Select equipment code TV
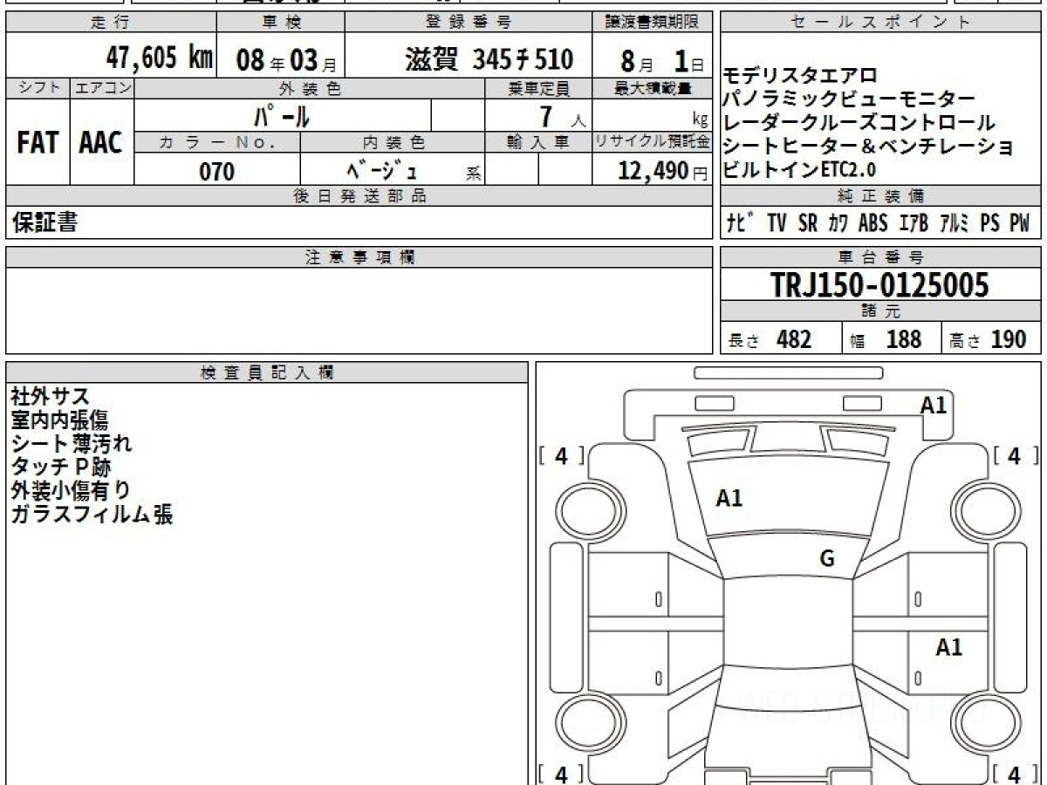1047x785 pixels. tap(777, 223)
